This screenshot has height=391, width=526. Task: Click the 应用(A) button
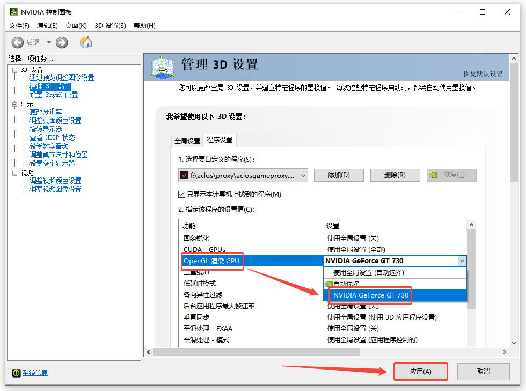coord(421,372)
